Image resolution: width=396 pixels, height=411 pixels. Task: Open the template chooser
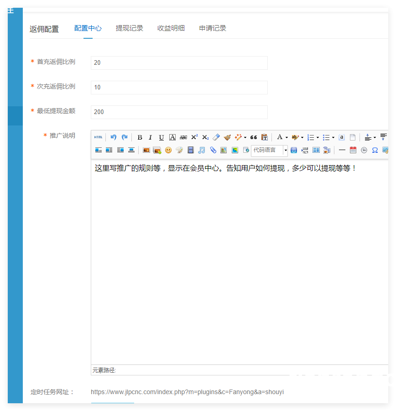pyautogui.click(x=316, y=150)
